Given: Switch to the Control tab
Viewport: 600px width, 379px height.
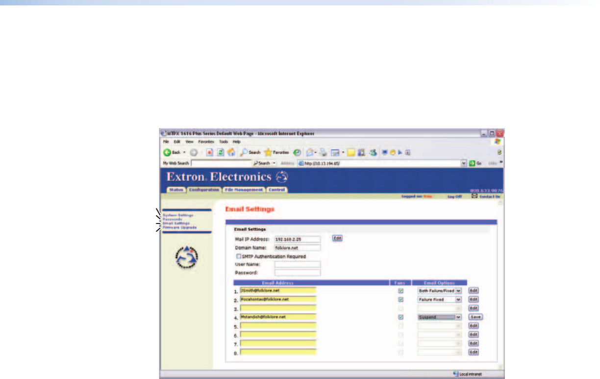Looking at the screenshot, I should (277, 190).
